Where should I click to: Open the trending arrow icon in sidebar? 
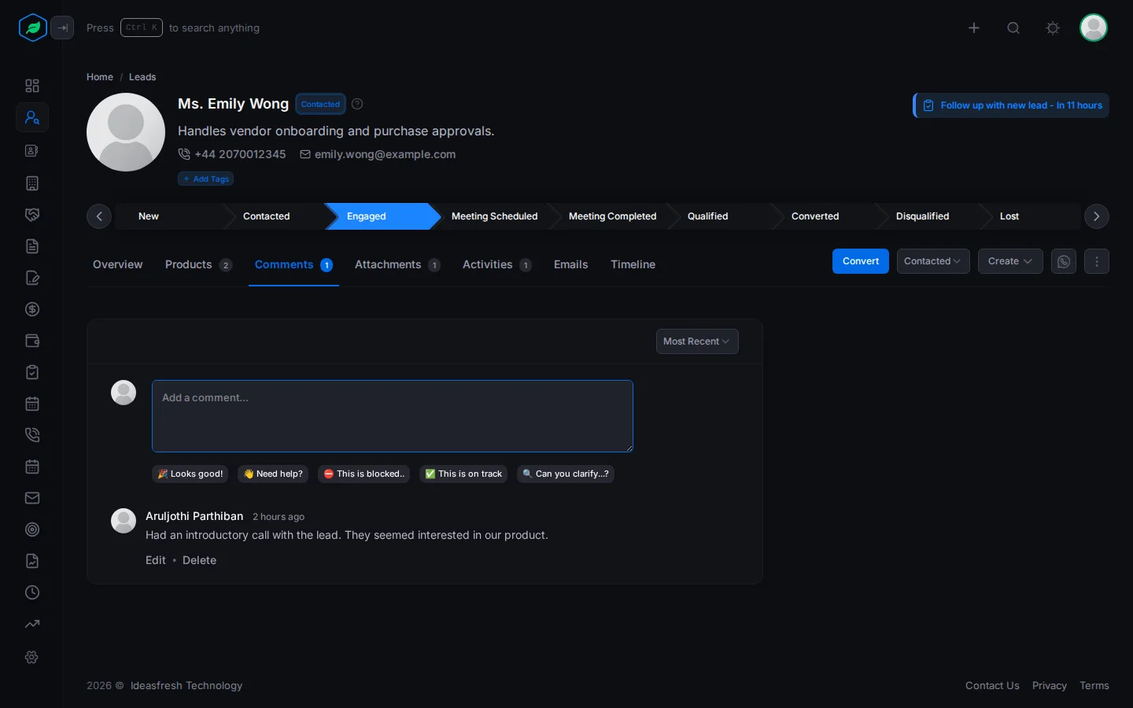32,624
